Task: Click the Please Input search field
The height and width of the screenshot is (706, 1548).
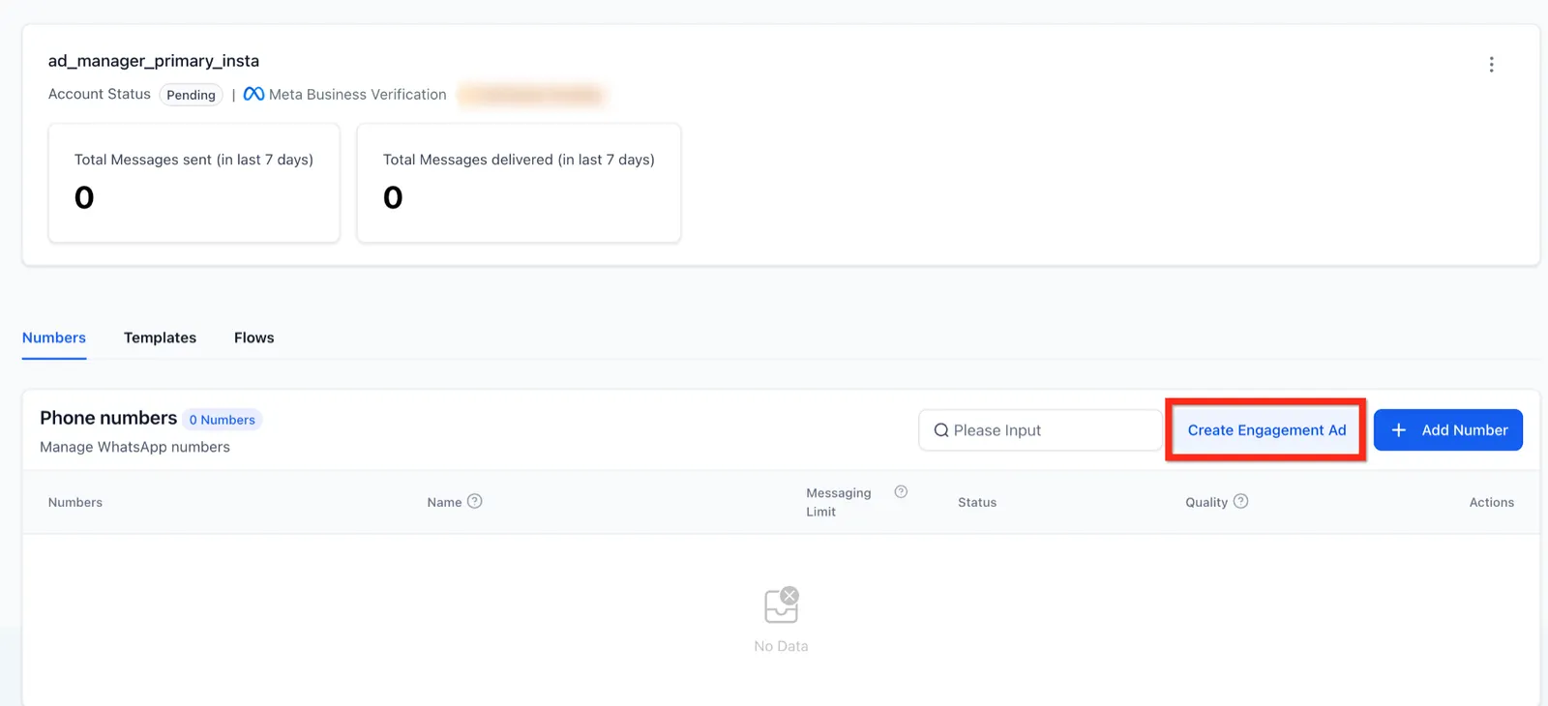Action: point(1040,430)
